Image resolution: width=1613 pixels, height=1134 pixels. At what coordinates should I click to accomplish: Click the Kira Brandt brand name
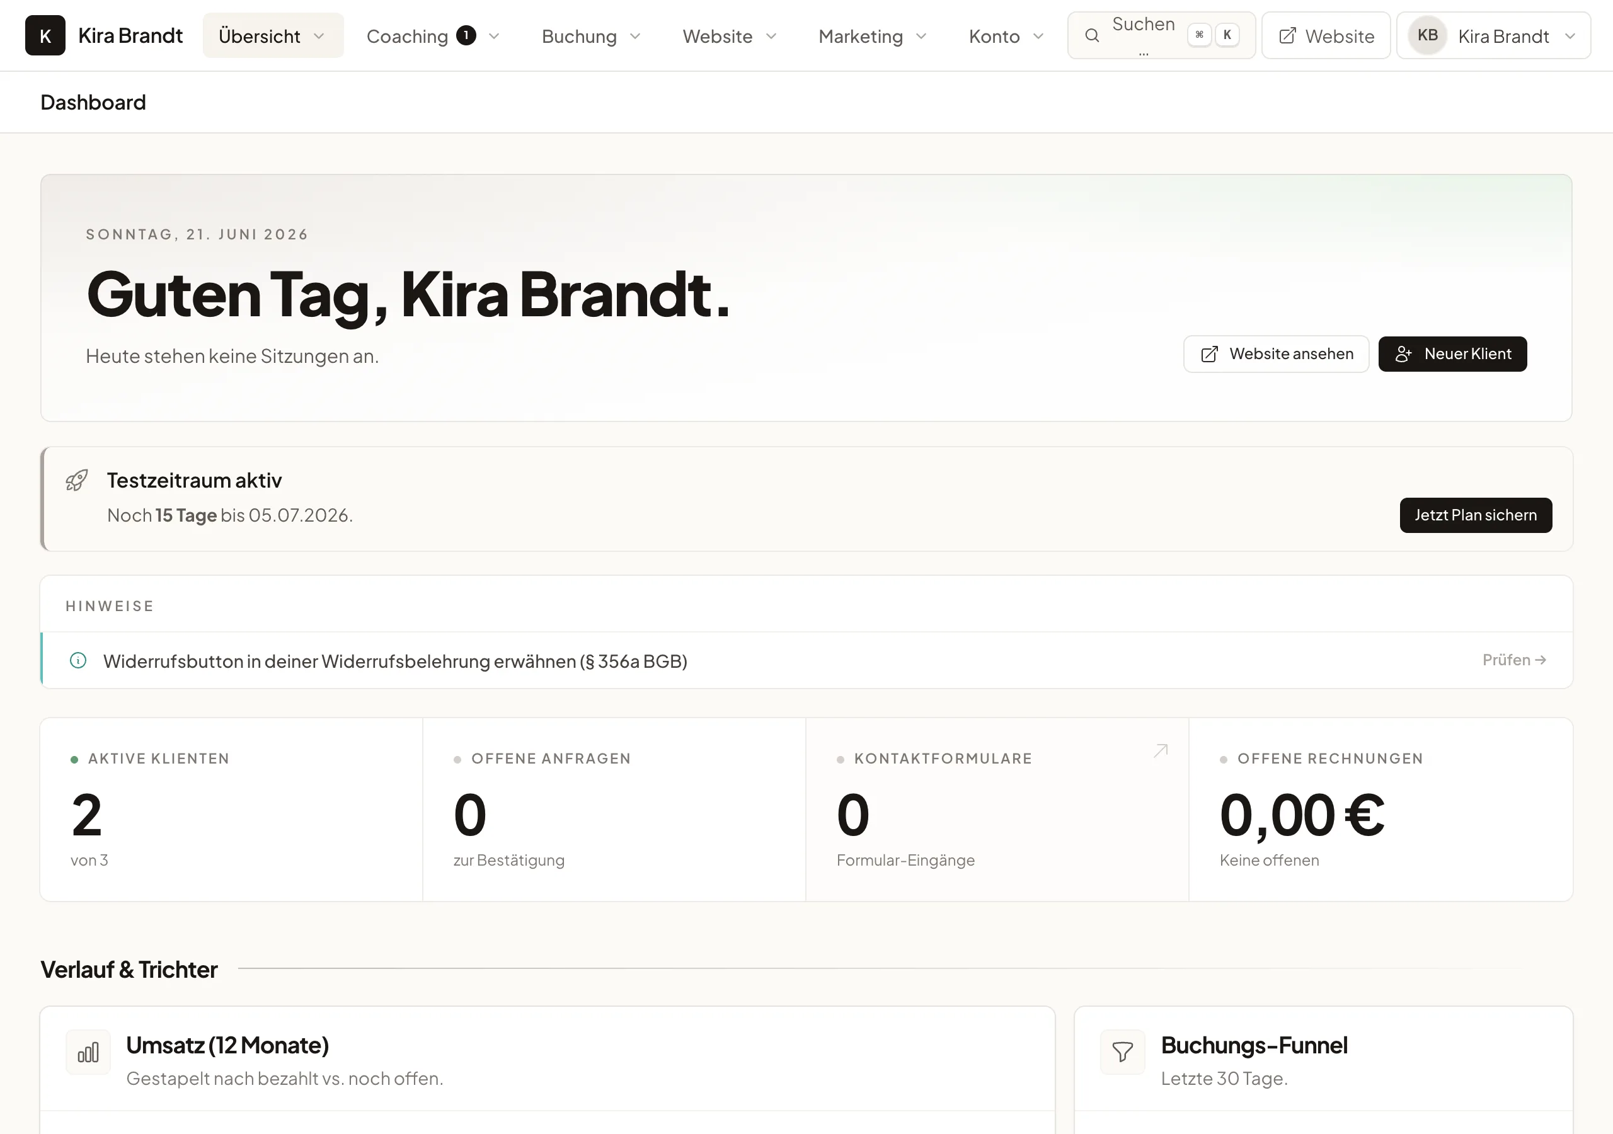[130, 36]
